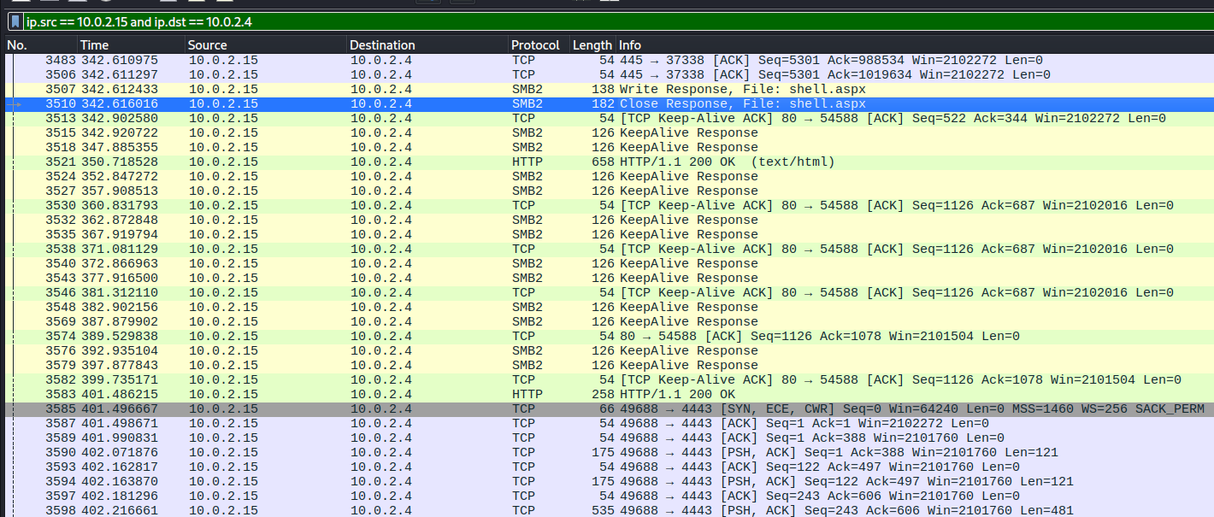Image resolution: width=1214 pixels, height=517 pixels.
Task: Select packet at time 347.885355
Action: [609, 148]
